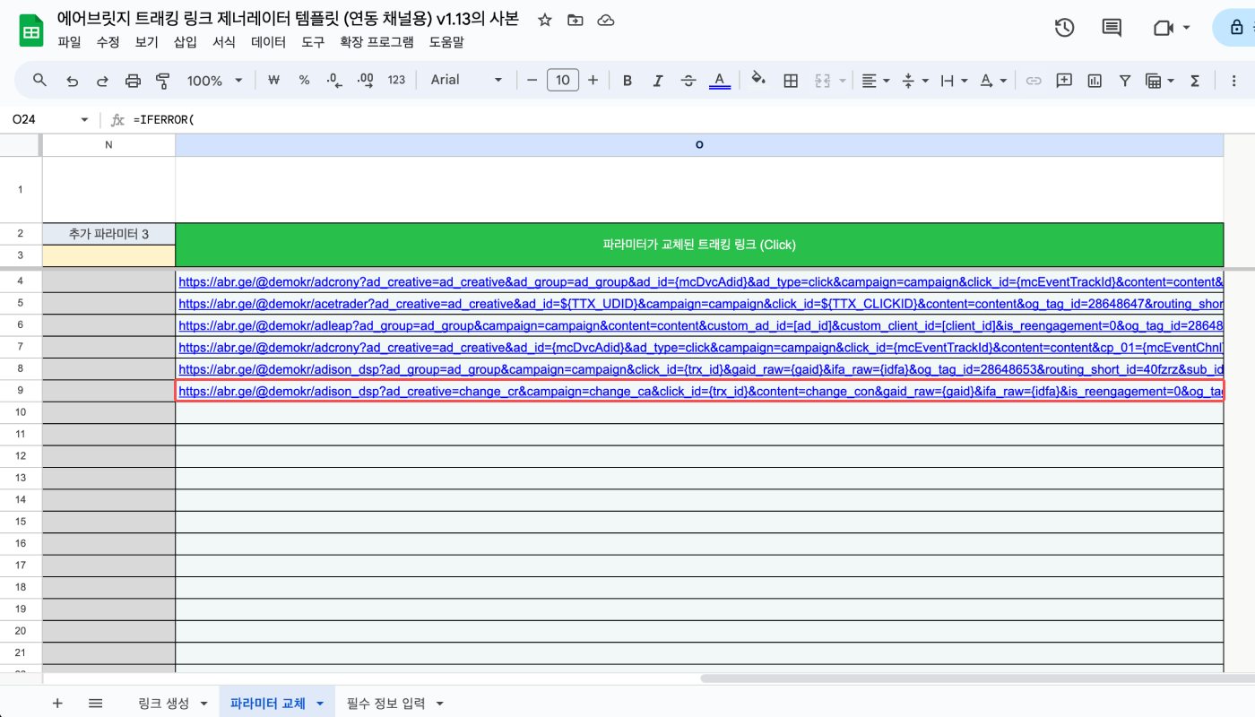The height and width of the screenshot is (717, 1255).
Task: Open the fill color picker
Action: click(758, 81)
